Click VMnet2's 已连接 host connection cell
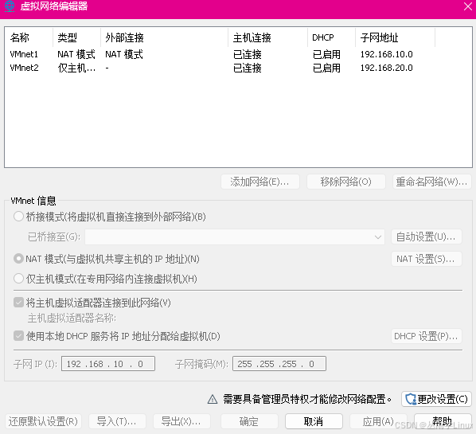The height and width of the screenshot is (434, 476). pos(247,68)
